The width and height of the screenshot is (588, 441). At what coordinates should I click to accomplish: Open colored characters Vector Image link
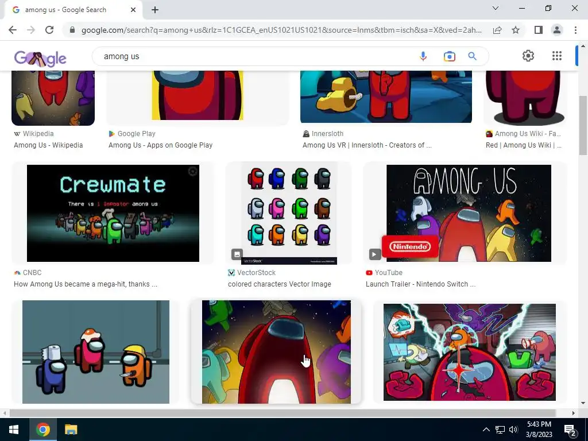[x=280, y=284]
